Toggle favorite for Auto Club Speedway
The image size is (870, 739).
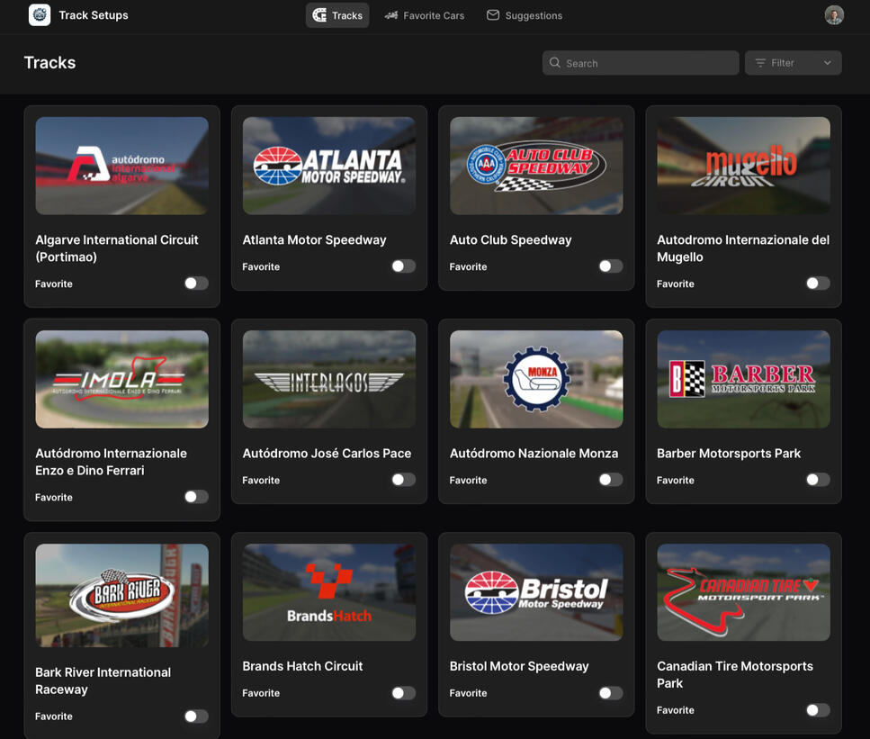tap(611, 266)
